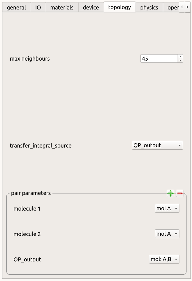Click the max neighbours number field

[159, 58]
